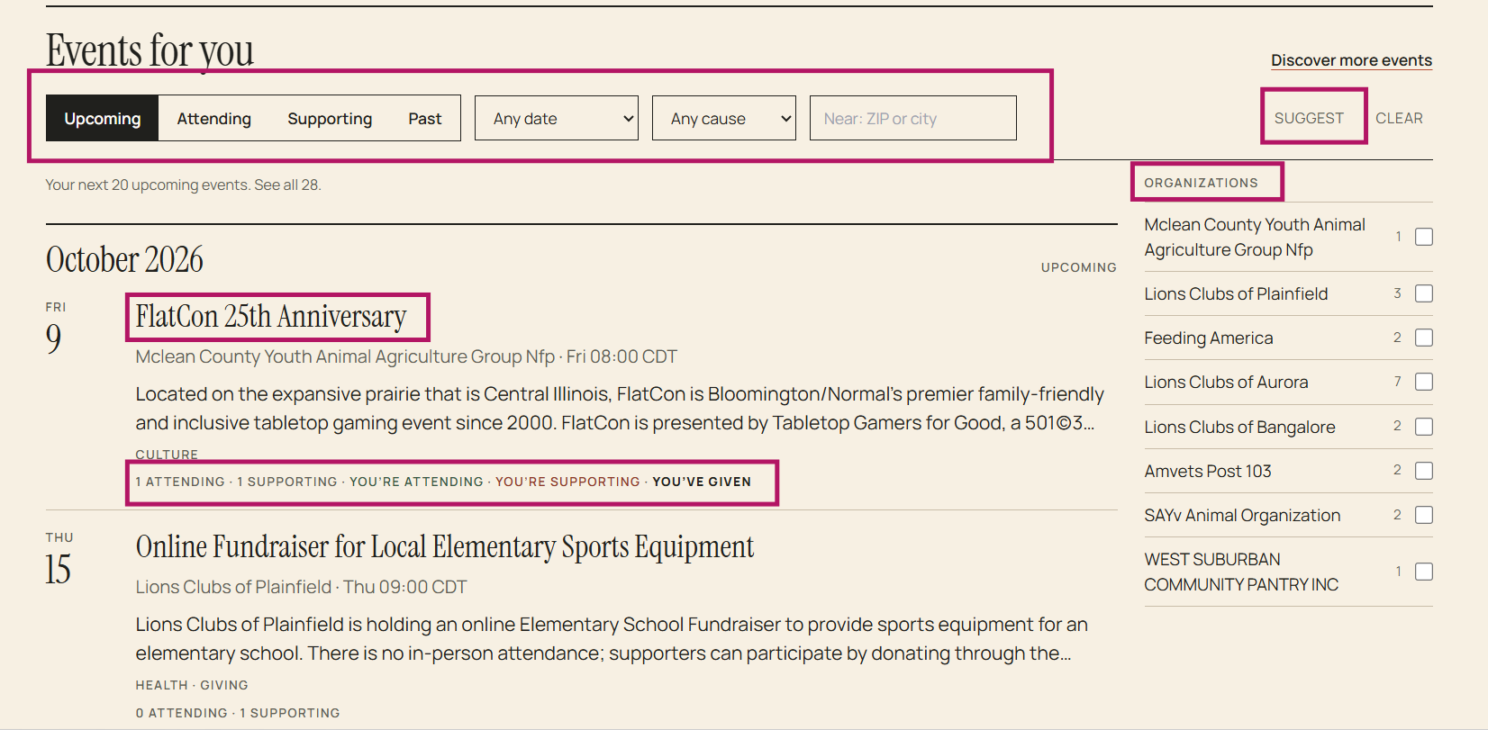Image resolution: width=1488 pixels, height=730 pixels.
Task: Switch to the Supporting tab
Action: 330,118
